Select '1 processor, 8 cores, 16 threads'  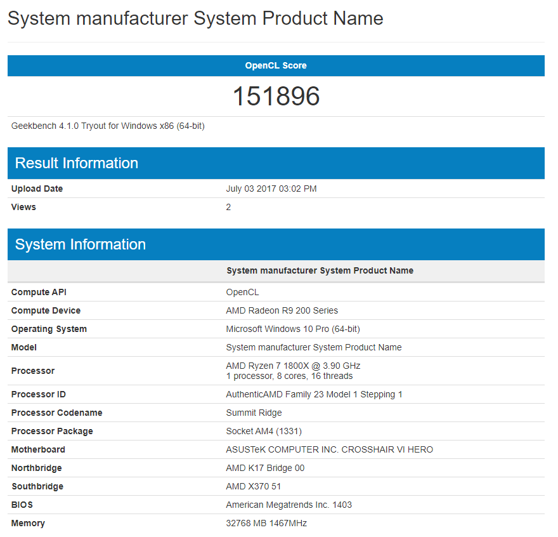coord(289,376)
